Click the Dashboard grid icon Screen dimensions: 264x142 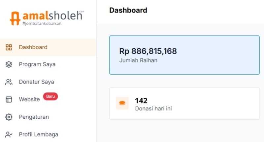(x=9, y=47)
